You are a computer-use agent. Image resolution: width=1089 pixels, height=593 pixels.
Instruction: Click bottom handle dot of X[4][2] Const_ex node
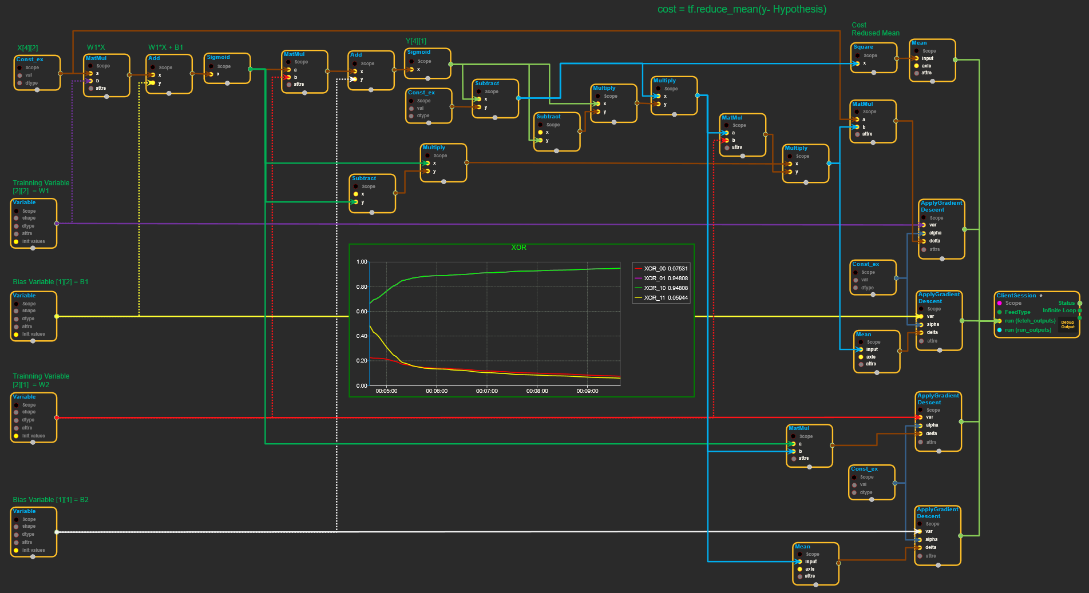(x=37, y=90)
